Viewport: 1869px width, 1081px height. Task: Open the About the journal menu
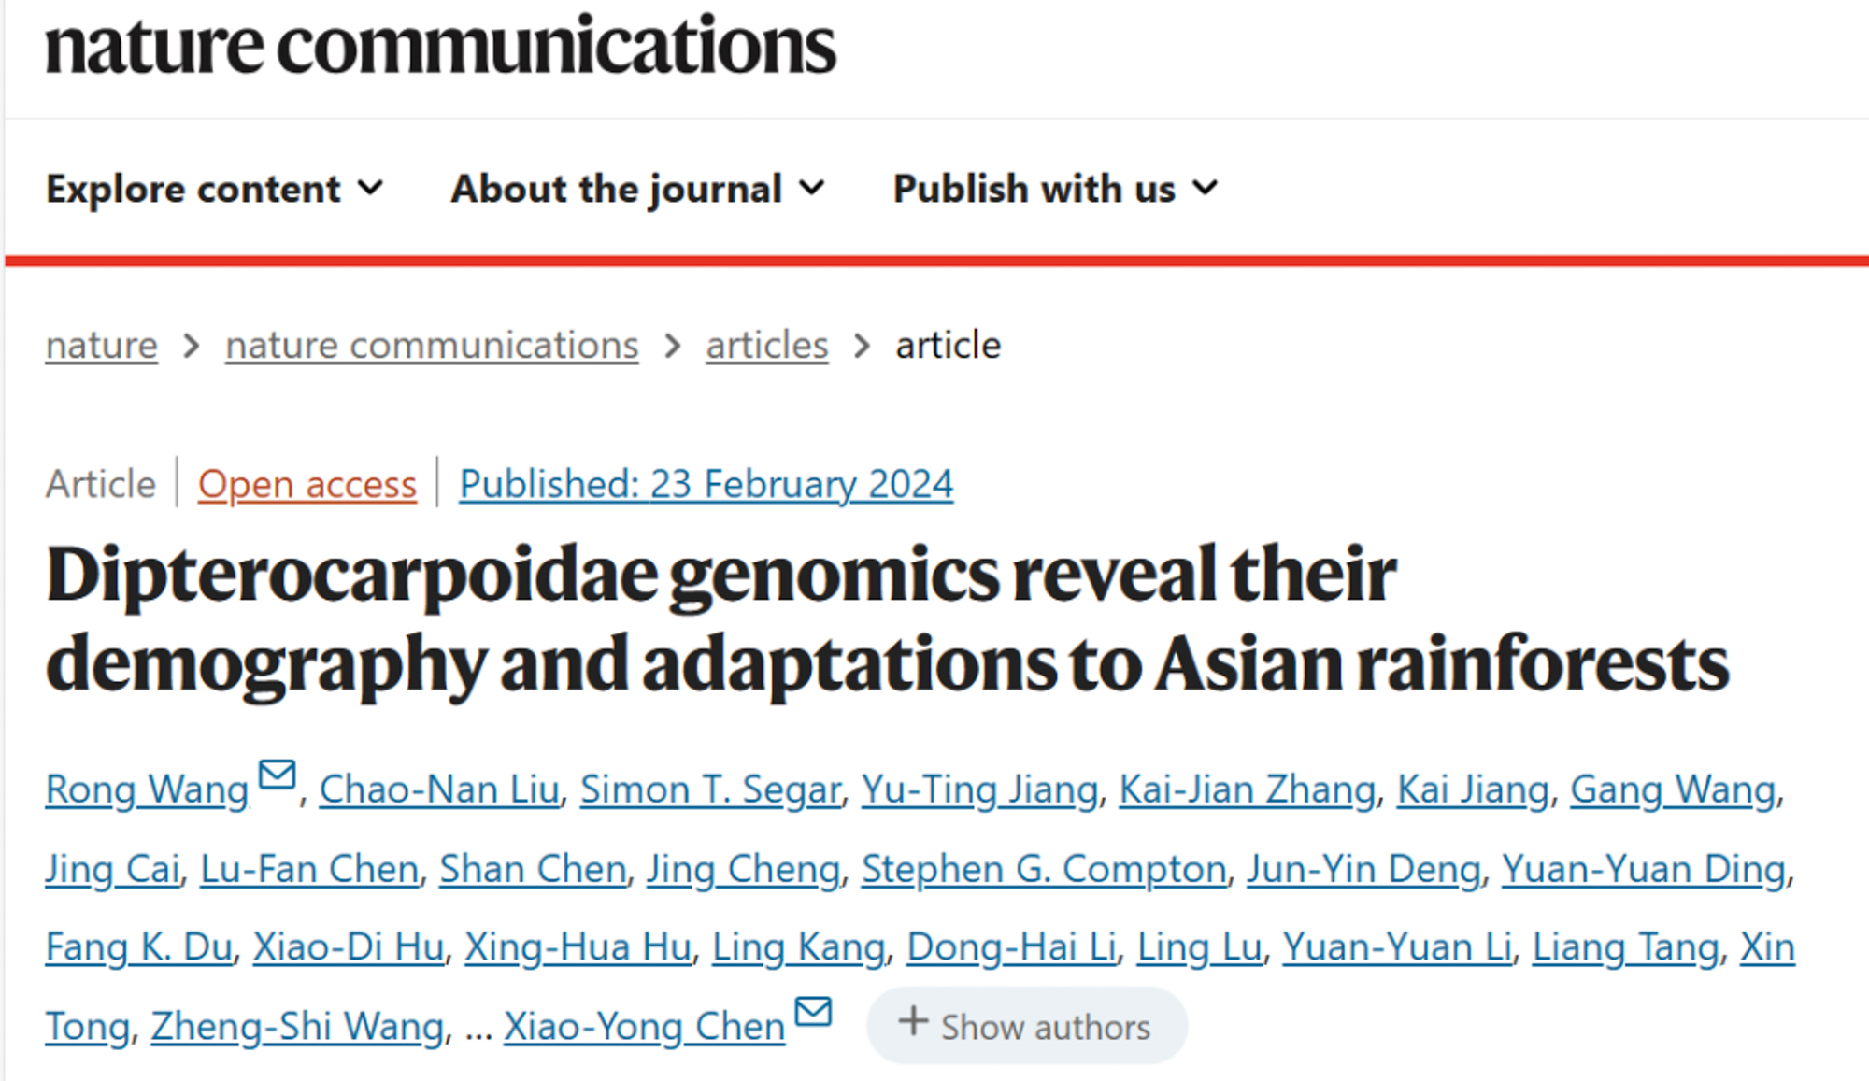click(x=637, y=189)
